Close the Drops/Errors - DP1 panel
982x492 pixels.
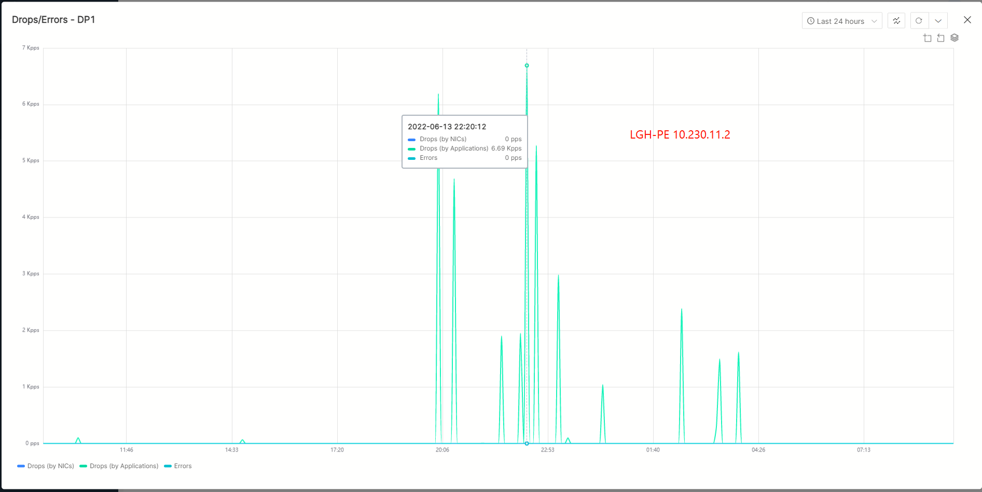967,20
